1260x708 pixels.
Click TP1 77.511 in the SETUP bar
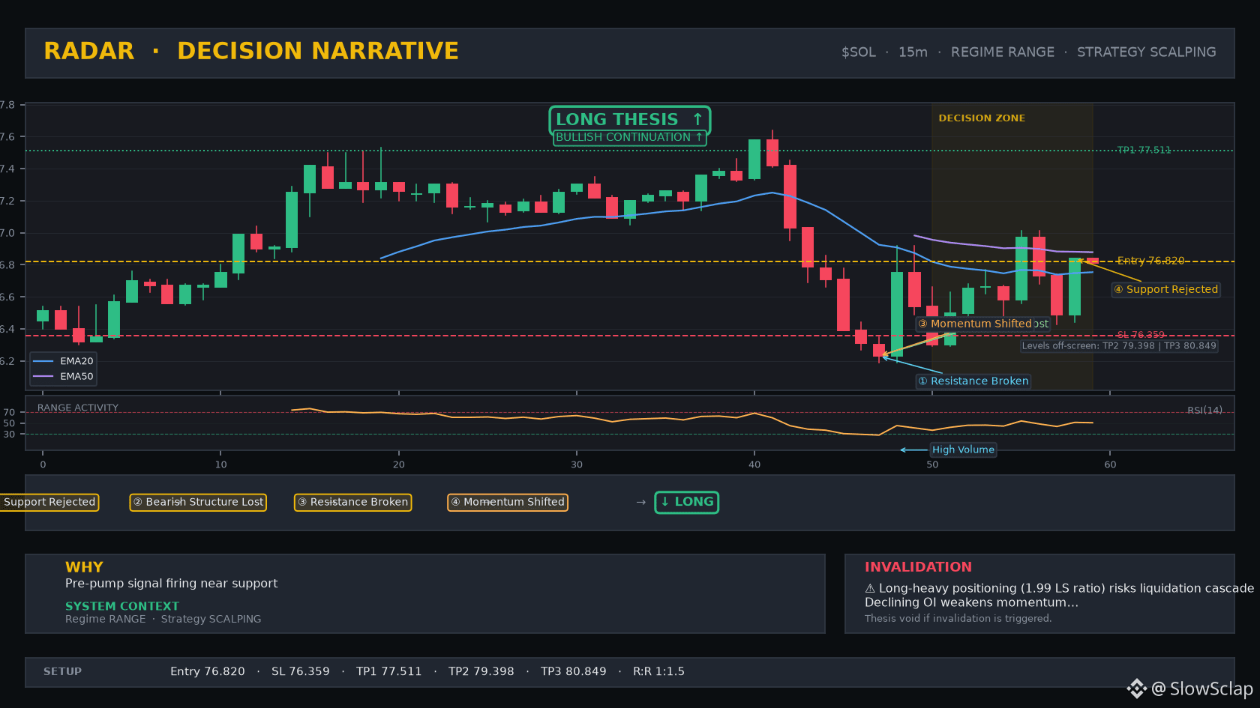pyautogui.click(x=389, y=672)
